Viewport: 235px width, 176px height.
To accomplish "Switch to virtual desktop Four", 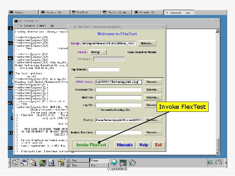I will [x=99, y=165].
